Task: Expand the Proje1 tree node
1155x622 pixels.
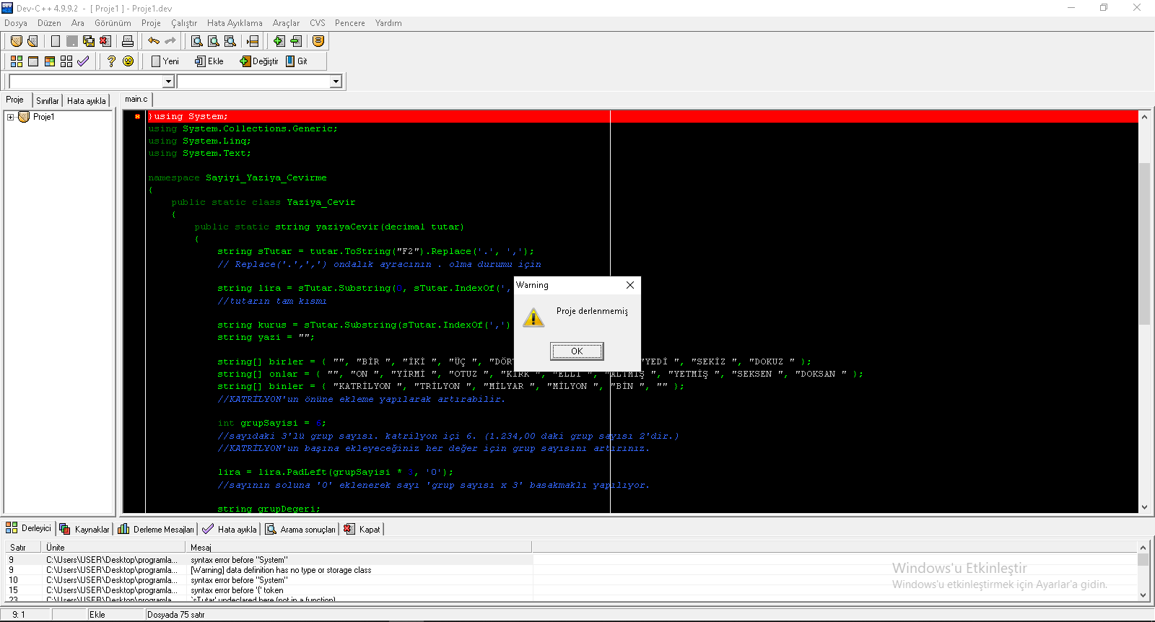Action: [x=10, y=117]
